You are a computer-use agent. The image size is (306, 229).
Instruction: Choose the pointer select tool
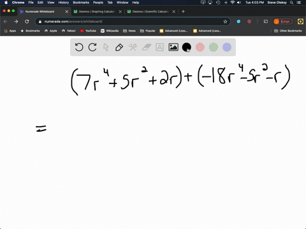click(x=106, y=47)
